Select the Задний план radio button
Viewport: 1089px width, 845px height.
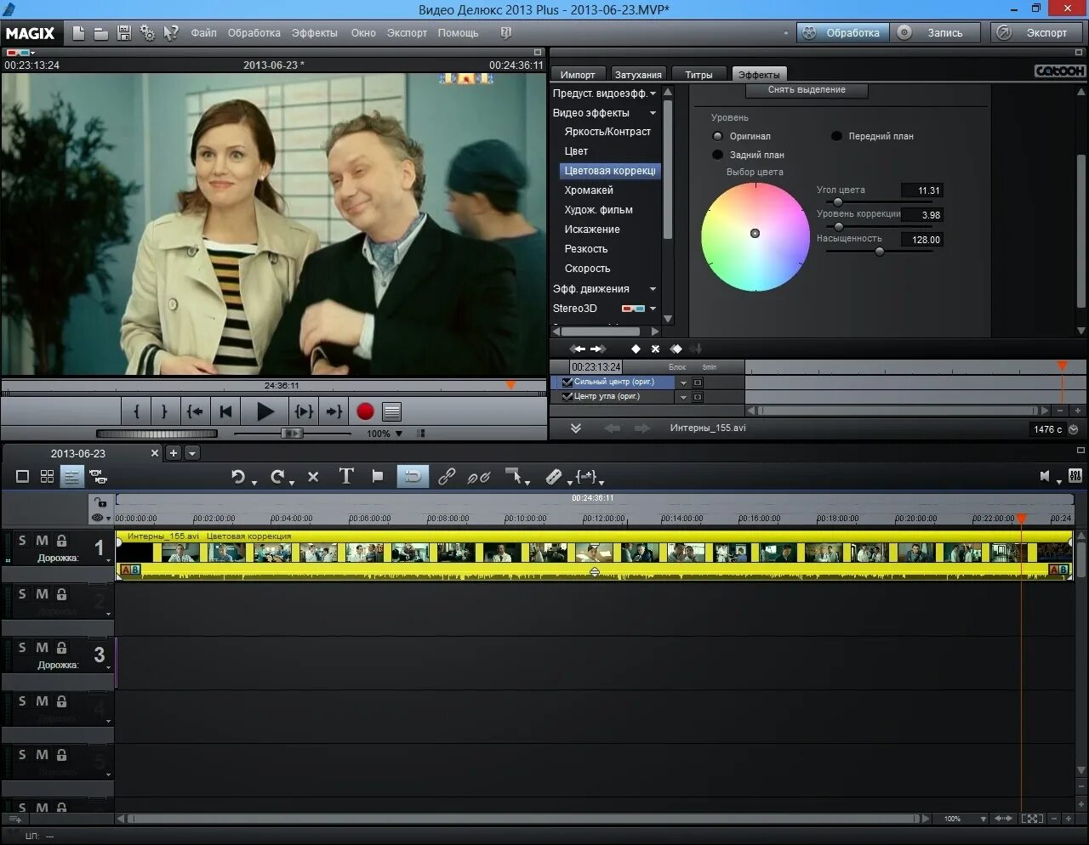point(717,155)
